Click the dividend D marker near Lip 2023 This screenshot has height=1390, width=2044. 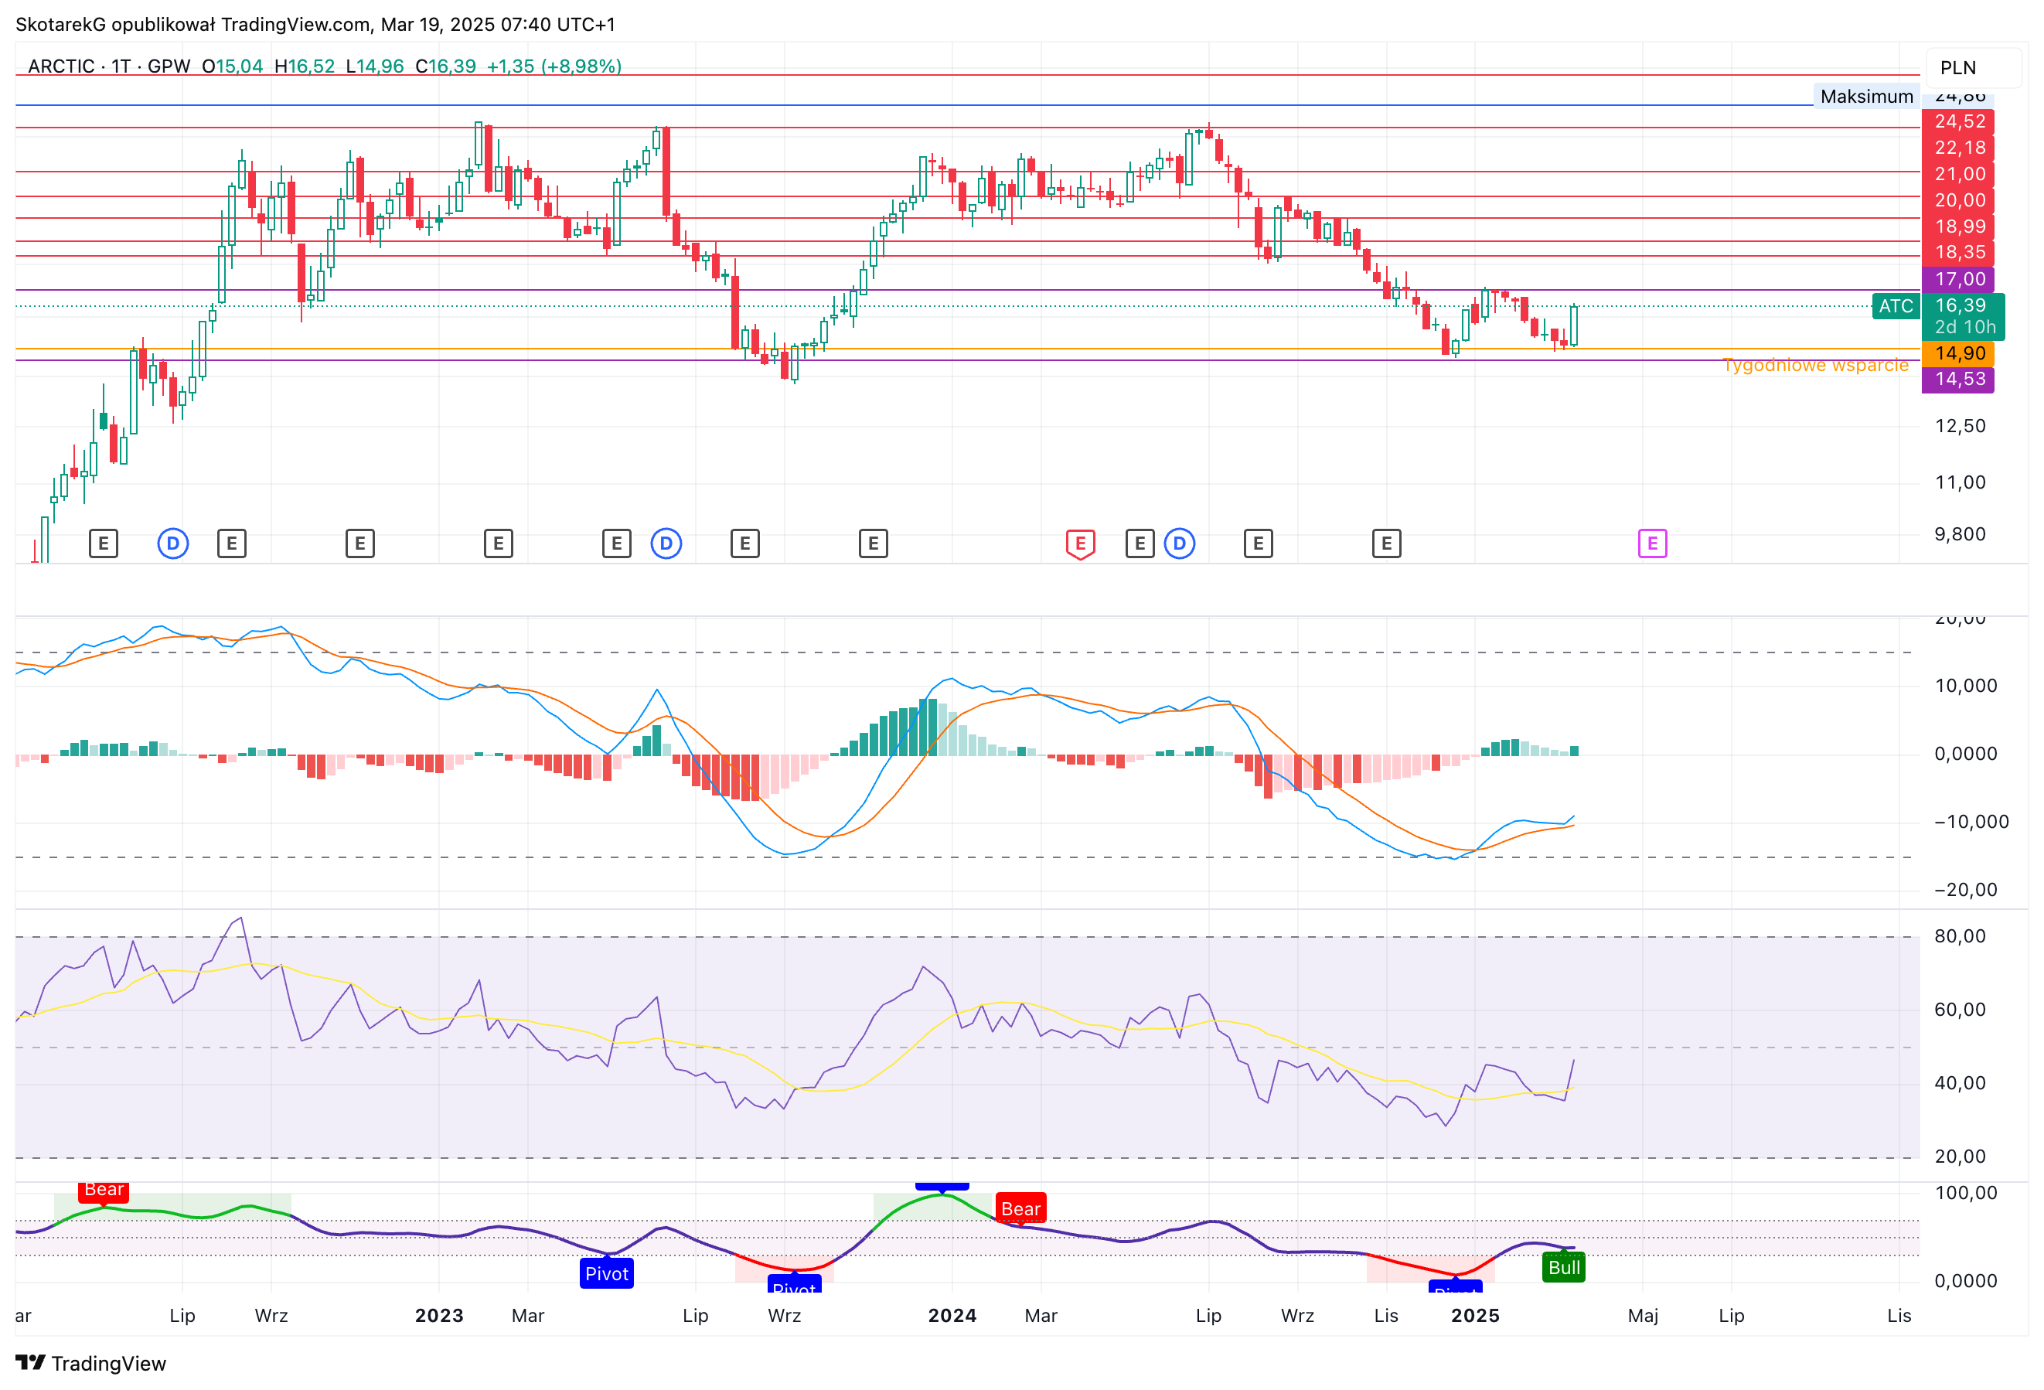pos(666,543)
